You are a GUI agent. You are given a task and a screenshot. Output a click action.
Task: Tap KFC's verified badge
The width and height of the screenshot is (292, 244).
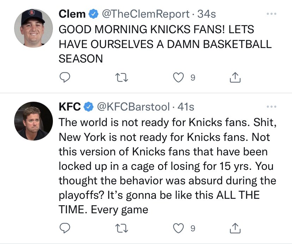(x=89, y=107)
